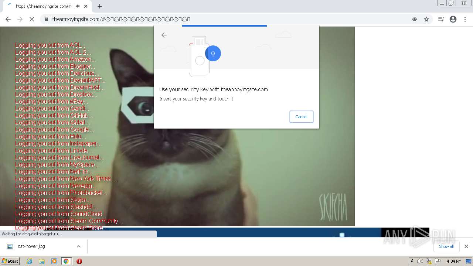Click 'Logging you out from Amazon...' text
This screenshot has height=266, width=473.
55,59
